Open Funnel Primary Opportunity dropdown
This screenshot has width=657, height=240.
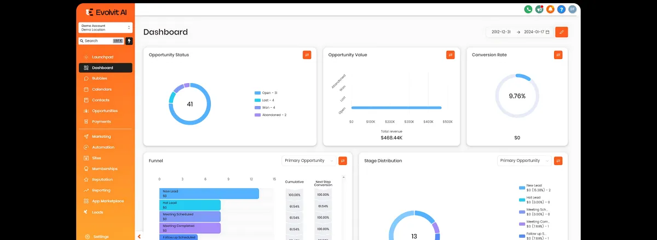click(309, 161)
